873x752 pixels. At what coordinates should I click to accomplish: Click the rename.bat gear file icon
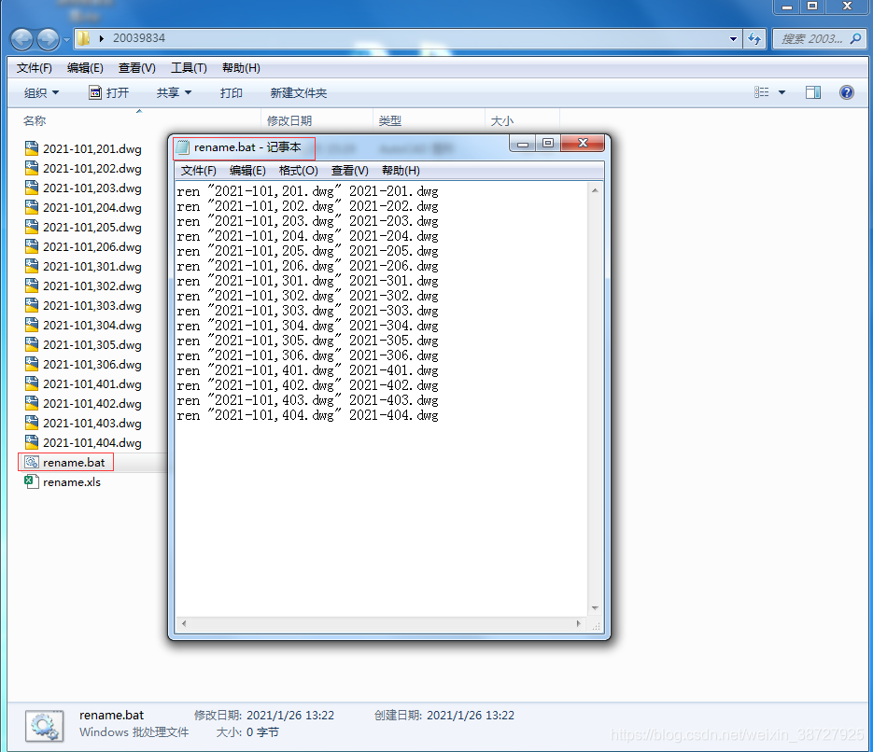pyautogui.click(x=32, y=462)
